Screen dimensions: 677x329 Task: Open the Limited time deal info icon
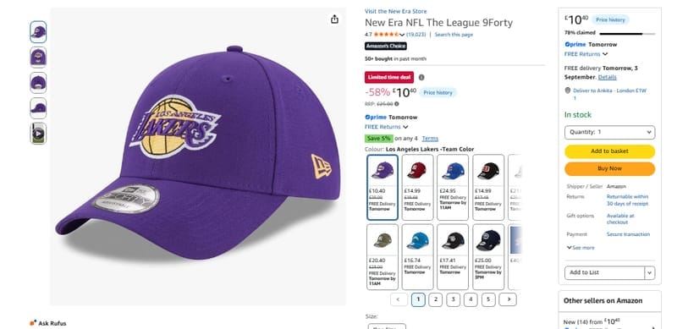(421, 77)
